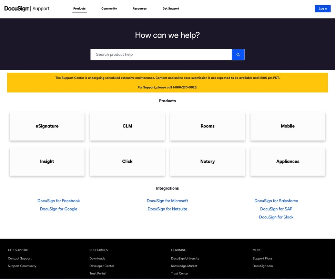335x279 pixels.
Task: Open Contact Support in footer
Action: tap(20, 259)
